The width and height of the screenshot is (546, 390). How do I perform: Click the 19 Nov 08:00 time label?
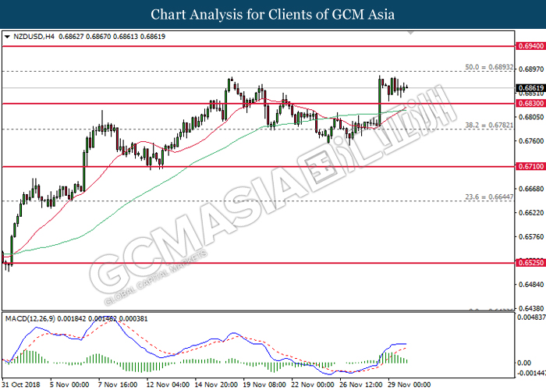pyautogui.click(x=264, y=385)
